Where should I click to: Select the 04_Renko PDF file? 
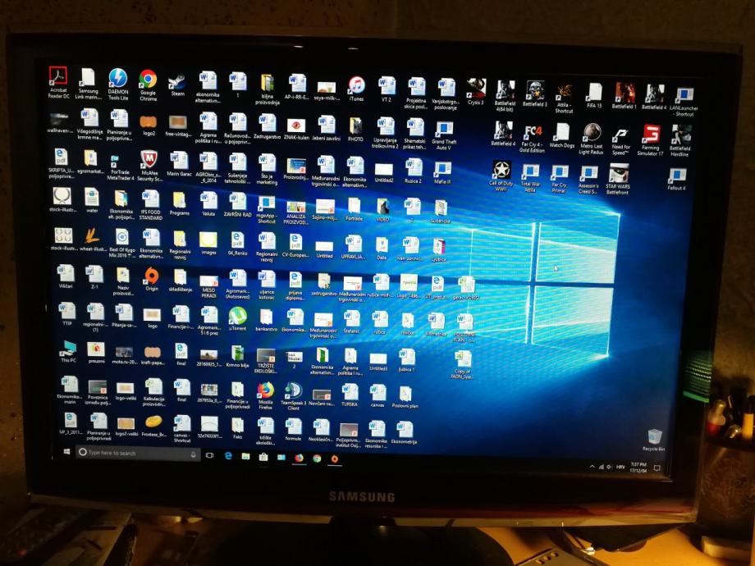[237, 244]
